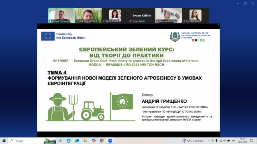Open Task View from the taskbar
This screenshot has height=144, width=257.
tap(60, 140)
